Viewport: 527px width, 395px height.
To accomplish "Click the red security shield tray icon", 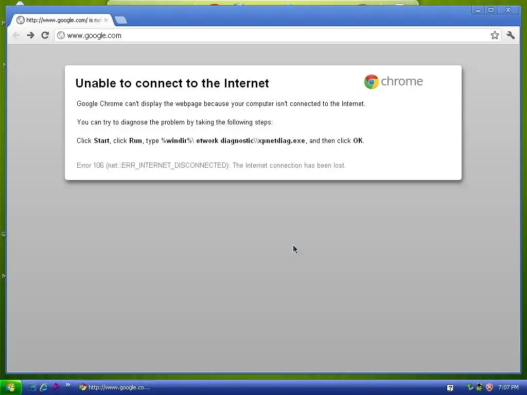I will click(x=489, y=387).
